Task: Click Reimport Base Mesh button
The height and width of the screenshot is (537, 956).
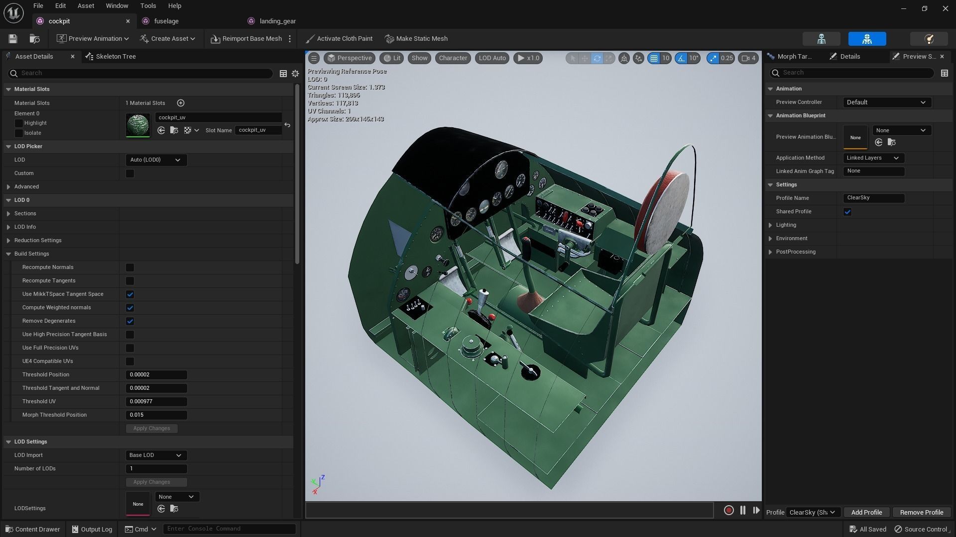Action: tap(246, 39)
